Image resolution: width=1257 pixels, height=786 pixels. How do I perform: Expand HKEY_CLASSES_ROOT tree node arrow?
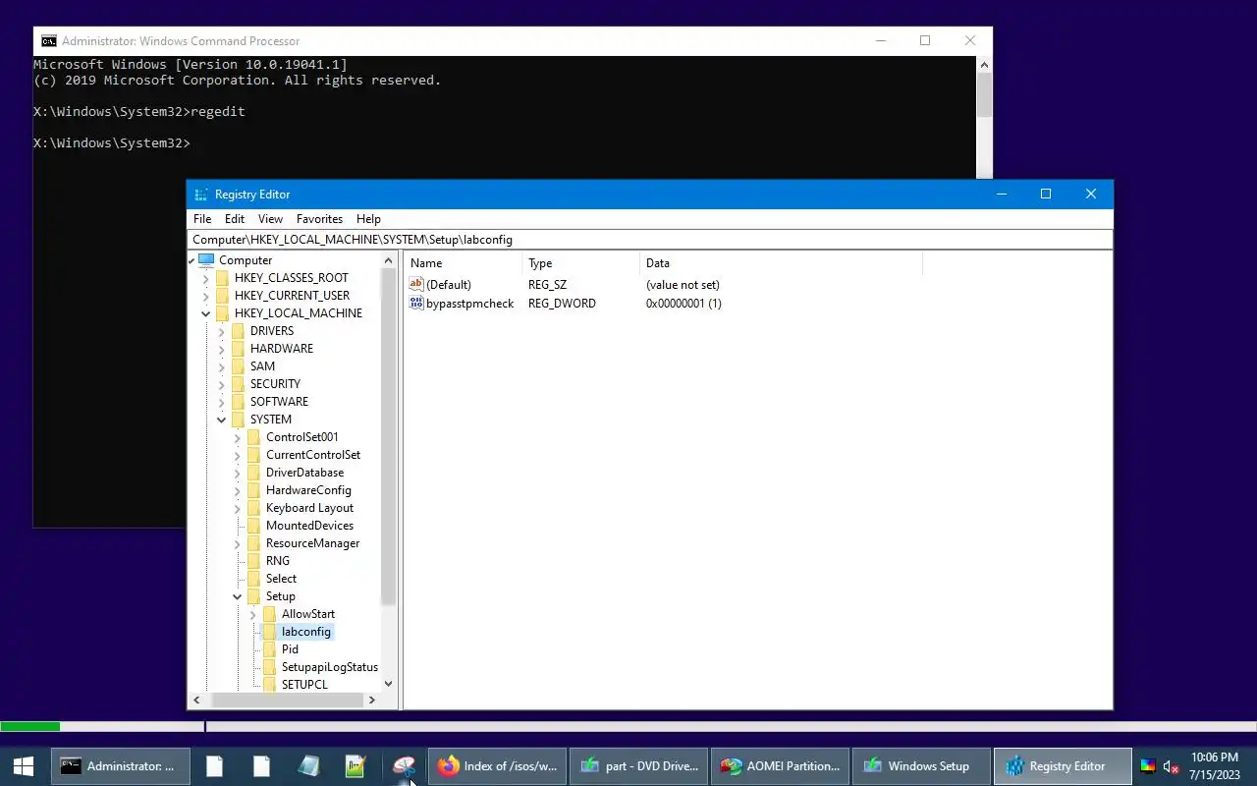pyautogui.click(x=206, y=278)
